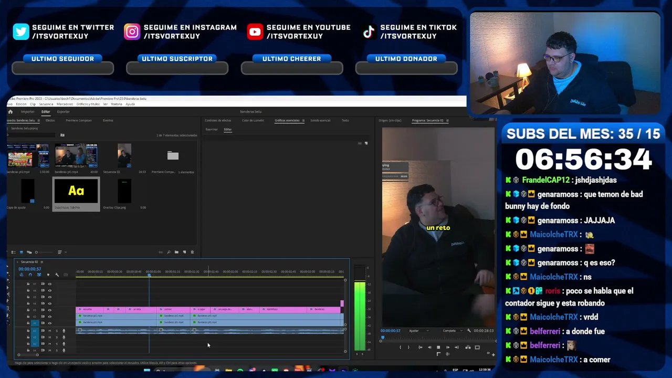Viewport: 672px width, 378px height.
Task: Create a new bin in the project panel
Action: click(x=176, y=253)
